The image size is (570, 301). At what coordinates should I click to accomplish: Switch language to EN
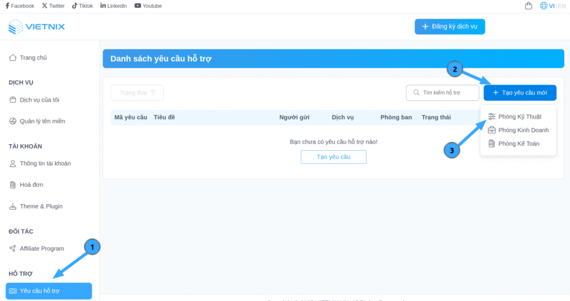point(562,6)
